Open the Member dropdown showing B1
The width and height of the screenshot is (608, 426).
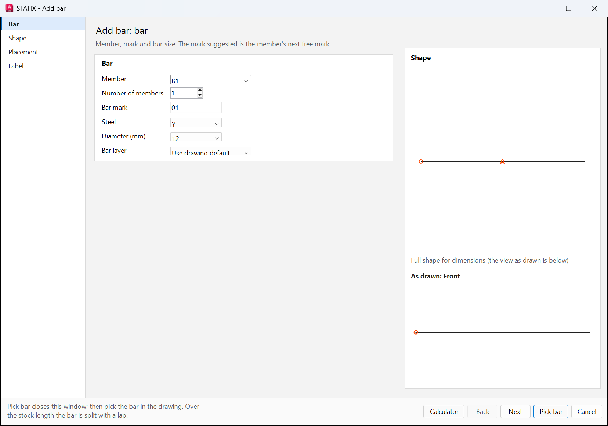211,80
